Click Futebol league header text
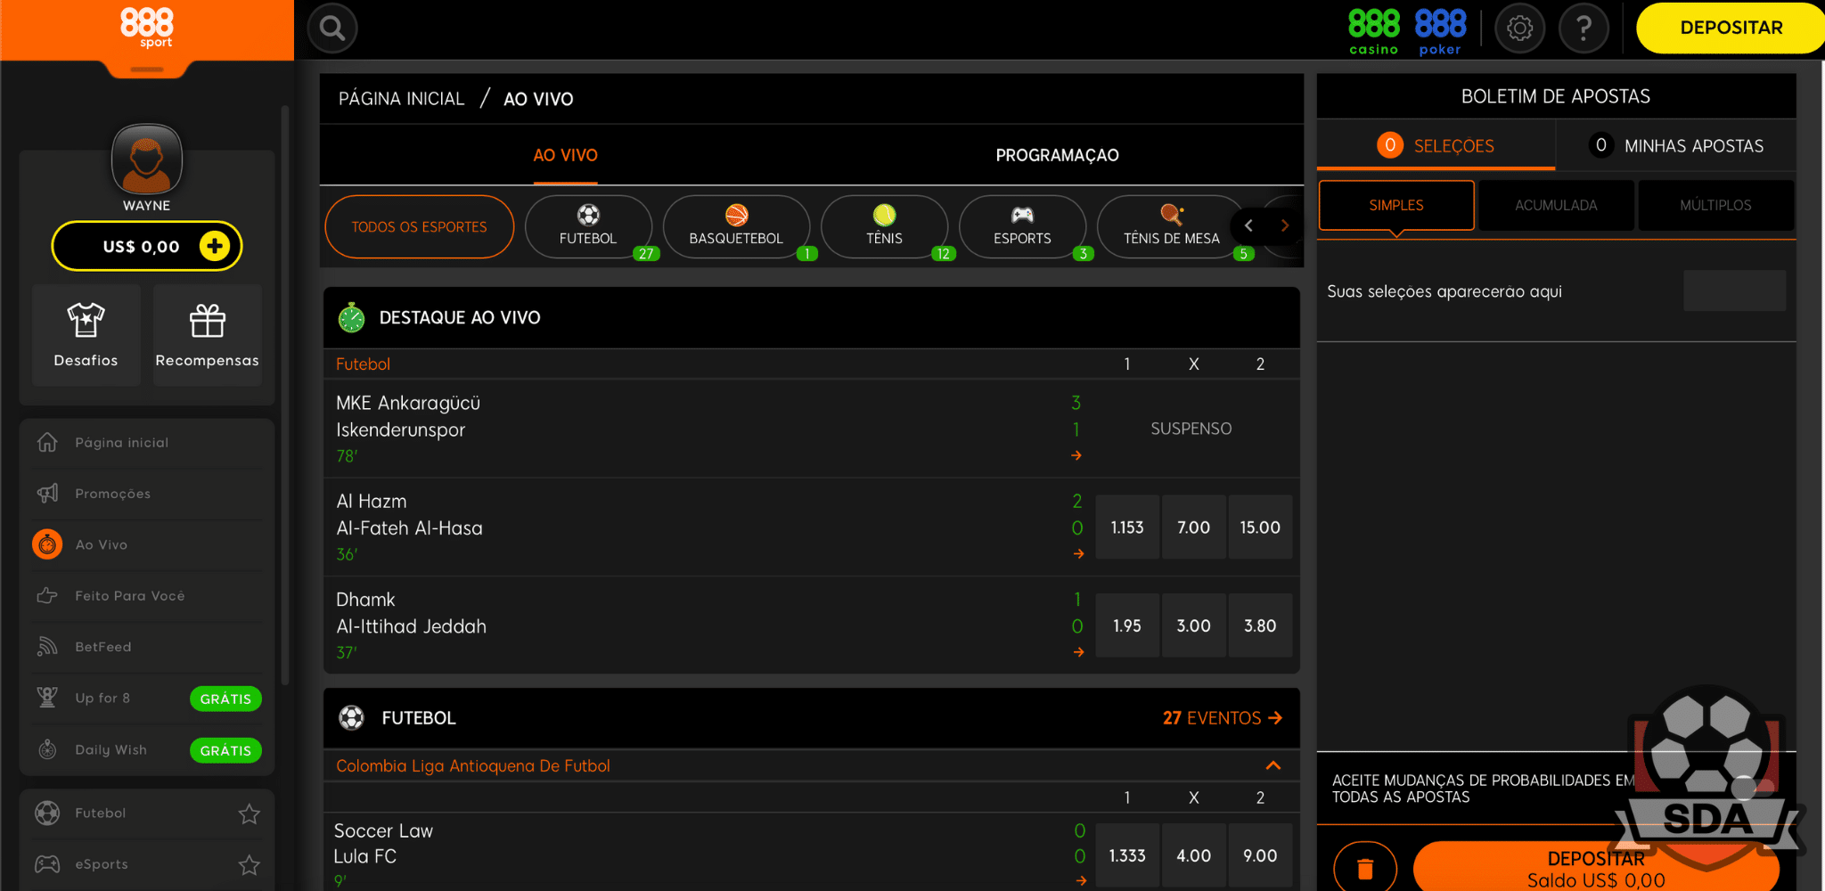The image size is (1825, 891). [x=363, y=364]
